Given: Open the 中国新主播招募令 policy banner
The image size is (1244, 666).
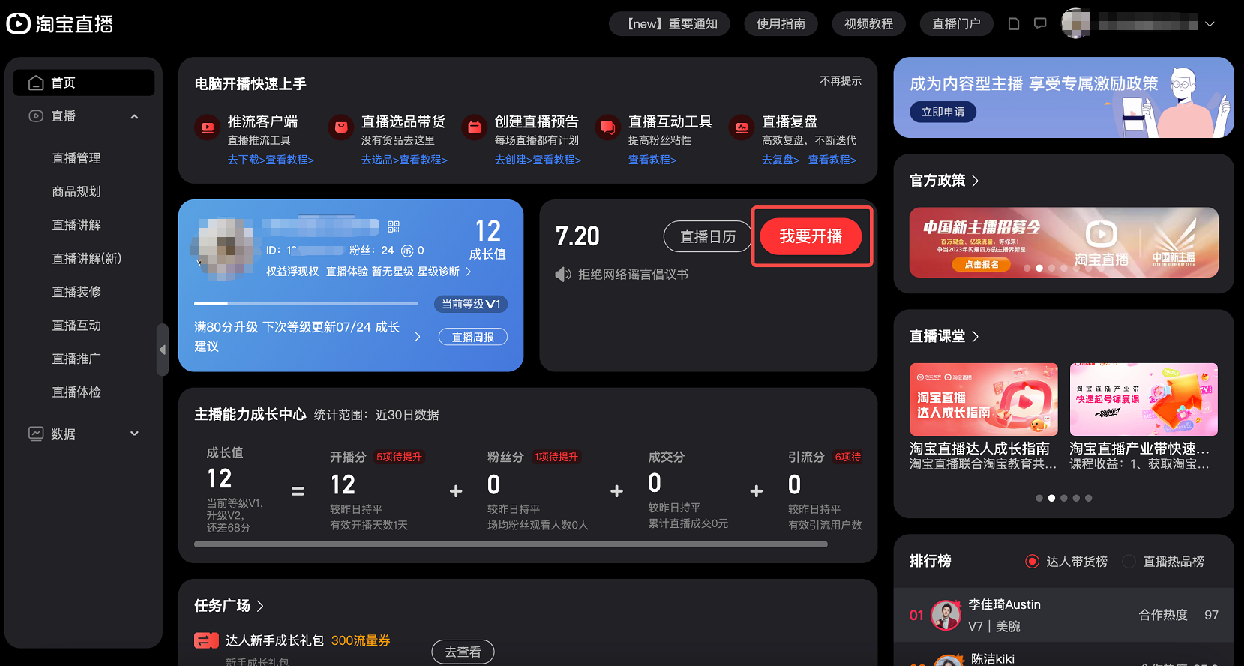Looking at the screenshot, I should coord(1063,243).
